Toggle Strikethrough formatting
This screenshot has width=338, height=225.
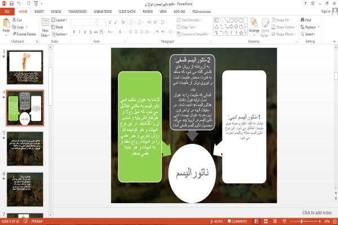[x=96, y=32]
